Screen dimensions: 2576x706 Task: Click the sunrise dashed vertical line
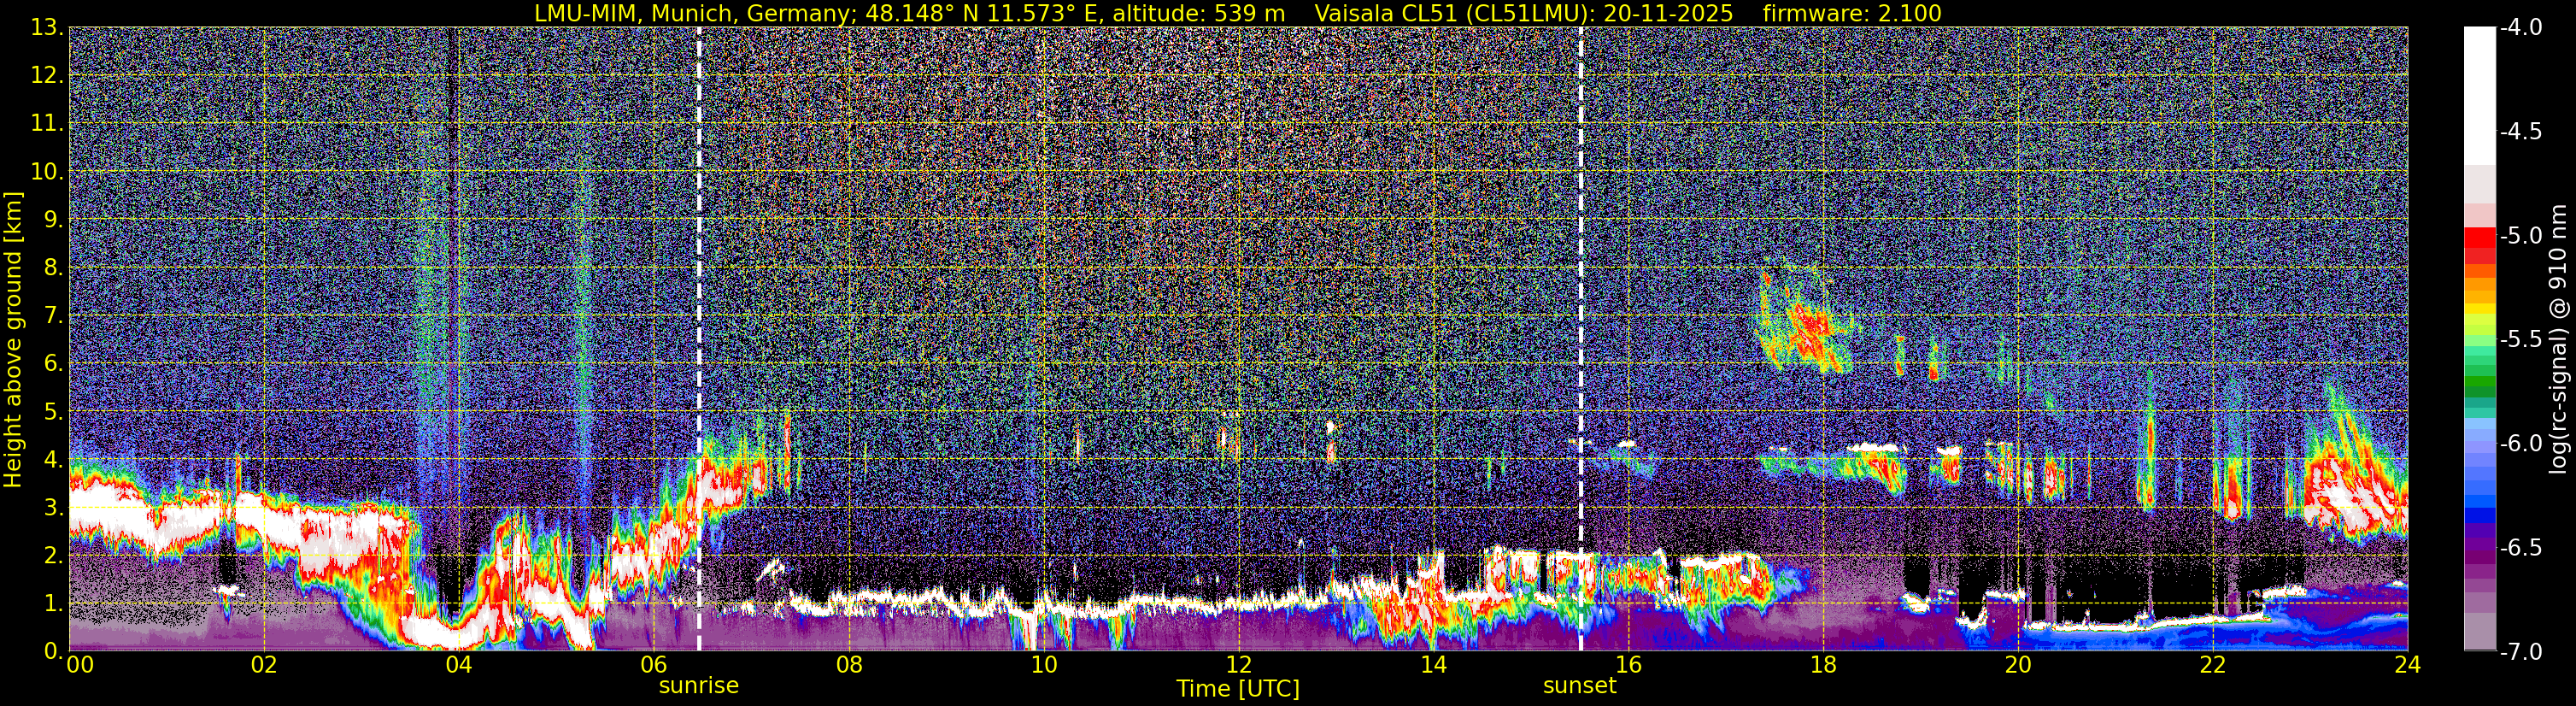coord(698,339)
